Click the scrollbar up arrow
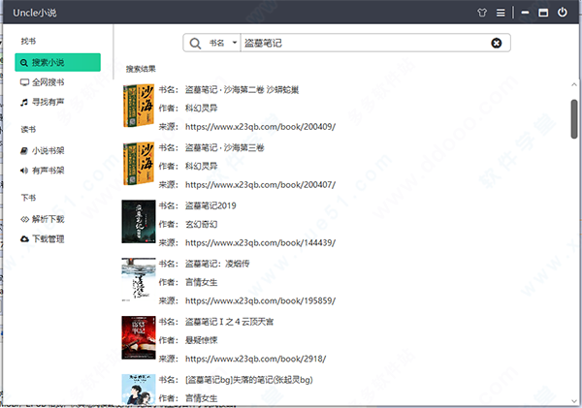582x408 pixels. [574, 85]
